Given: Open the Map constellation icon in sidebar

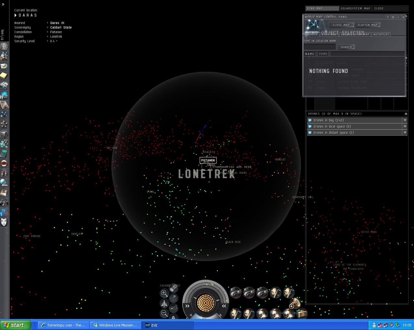Looking at the screenshot, I should point(4,114).
